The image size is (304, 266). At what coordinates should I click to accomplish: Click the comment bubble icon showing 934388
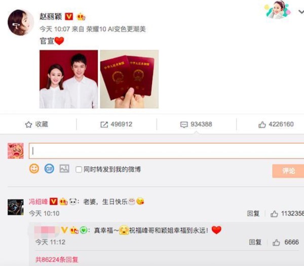coord(184,125)
